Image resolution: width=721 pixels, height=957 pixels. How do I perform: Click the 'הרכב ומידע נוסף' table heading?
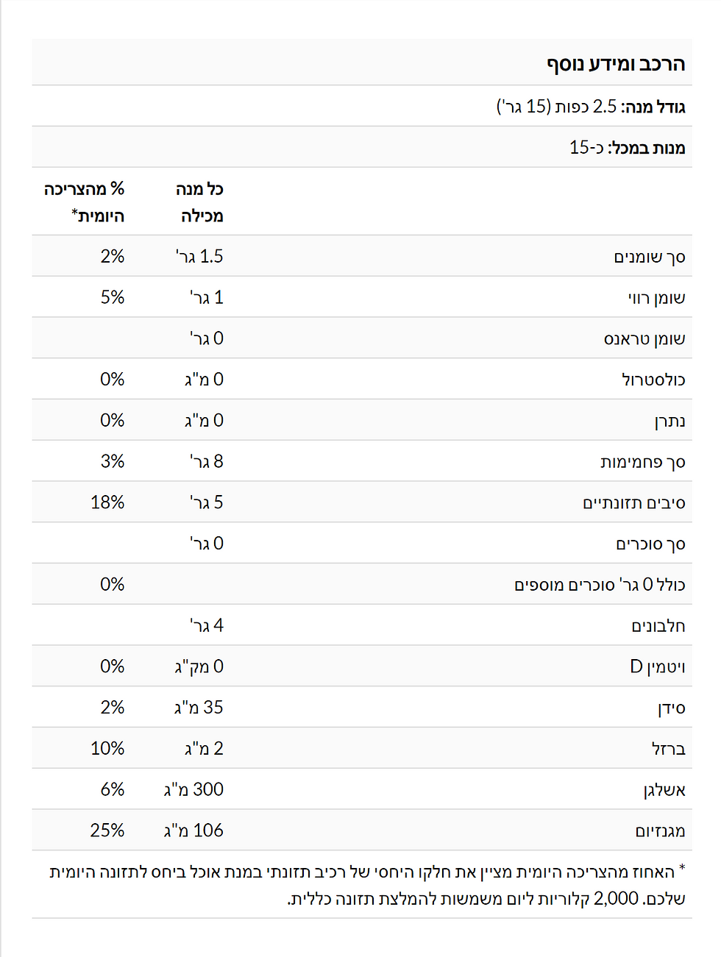pyautogui.click(x=615, y=64)
